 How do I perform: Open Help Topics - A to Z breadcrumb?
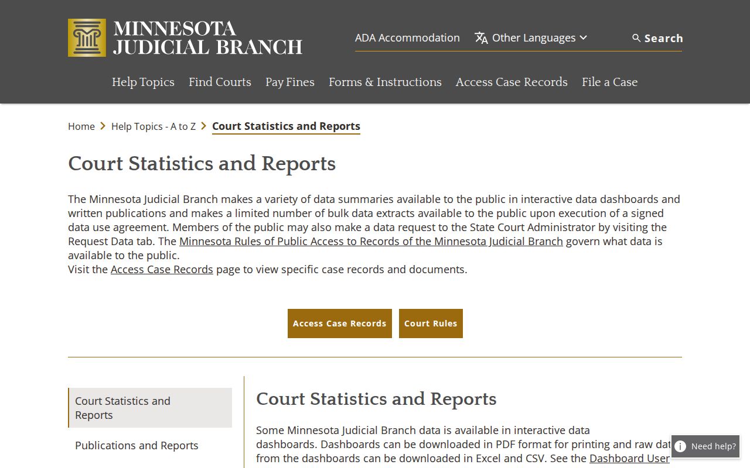coord(154,126)
